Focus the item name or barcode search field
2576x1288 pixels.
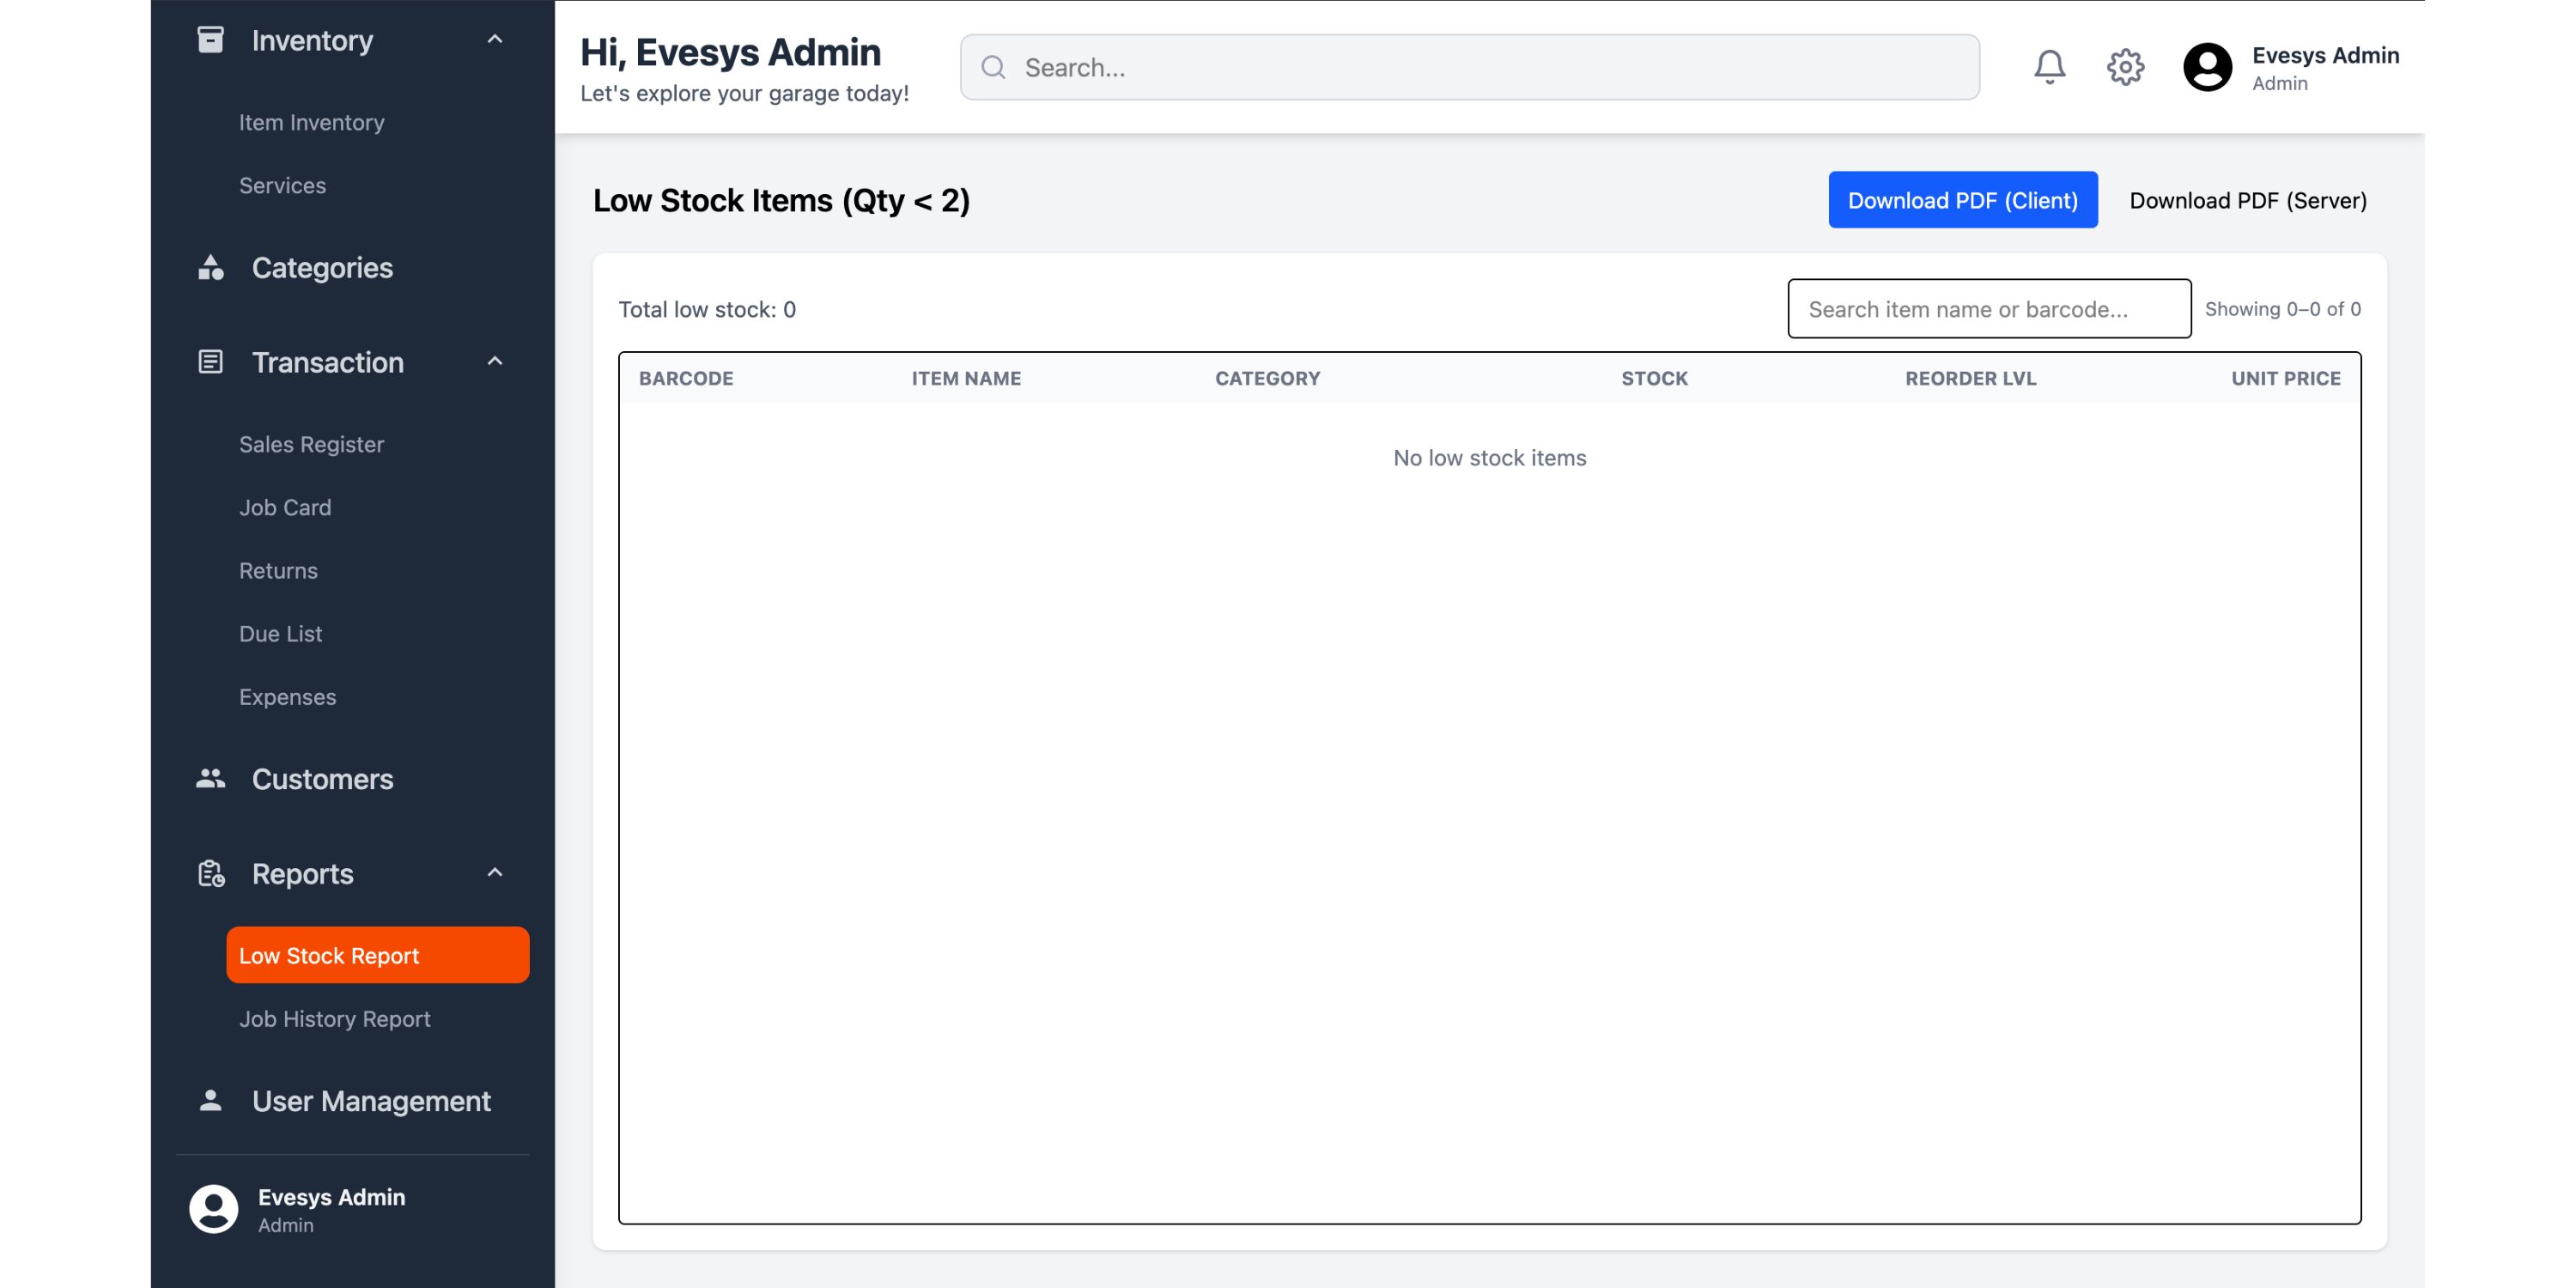pyautogui.click(x=1988, y=309)
